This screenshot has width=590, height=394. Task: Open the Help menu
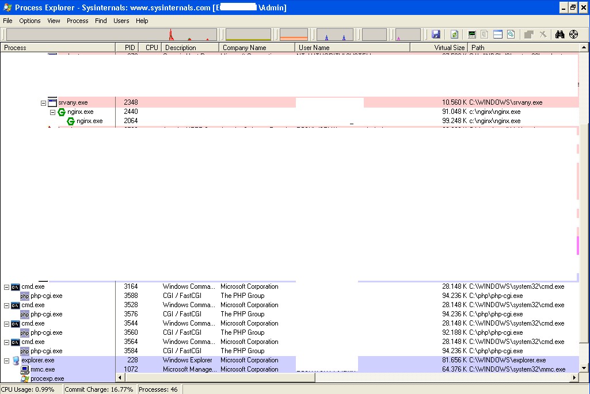tap(142, 21)
